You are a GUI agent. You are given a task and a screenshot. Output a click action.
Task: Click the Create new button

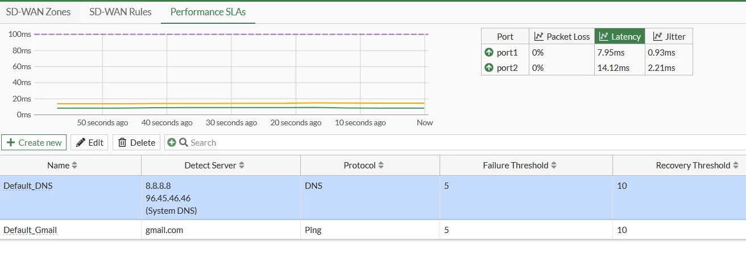pos(34,142)
